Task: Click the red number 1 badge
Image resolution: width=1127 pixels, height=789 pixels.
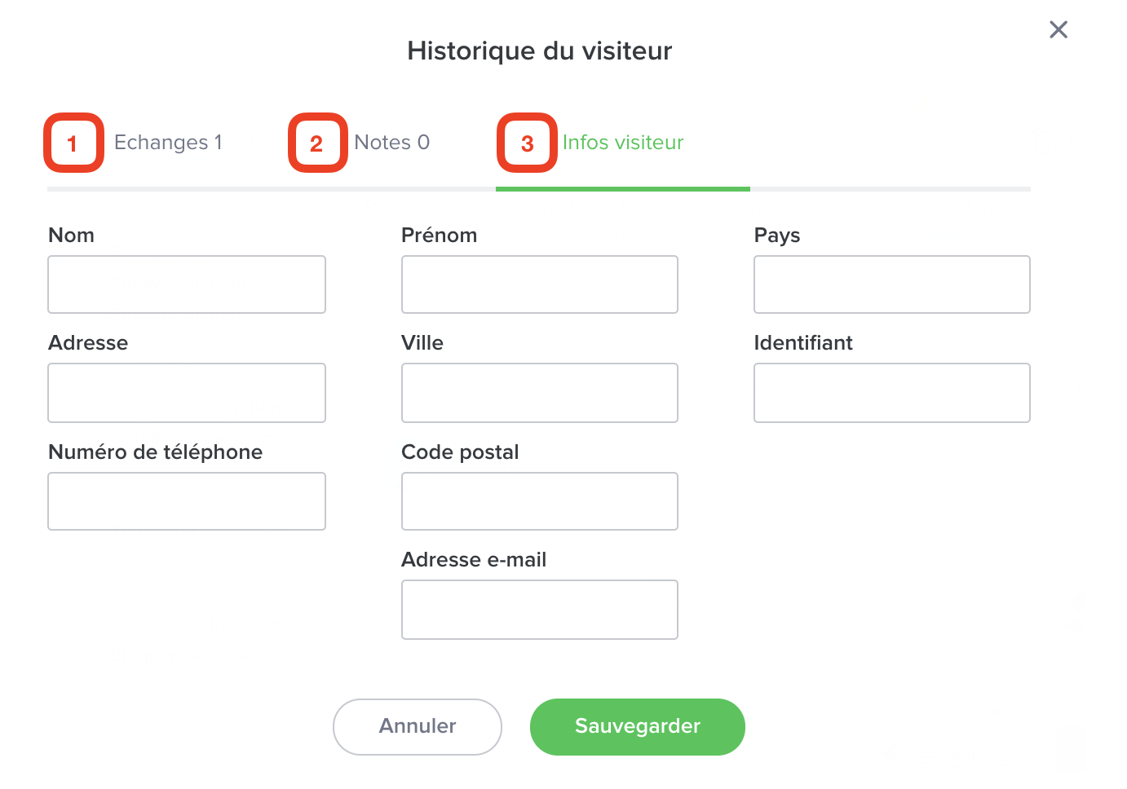Action: pyautogui.click(x=73, y=143)
